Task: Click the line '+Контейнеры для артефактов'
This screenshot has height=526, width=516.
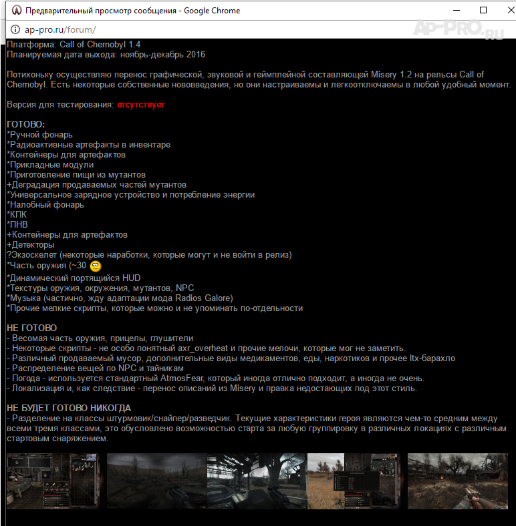Action: 68,235
